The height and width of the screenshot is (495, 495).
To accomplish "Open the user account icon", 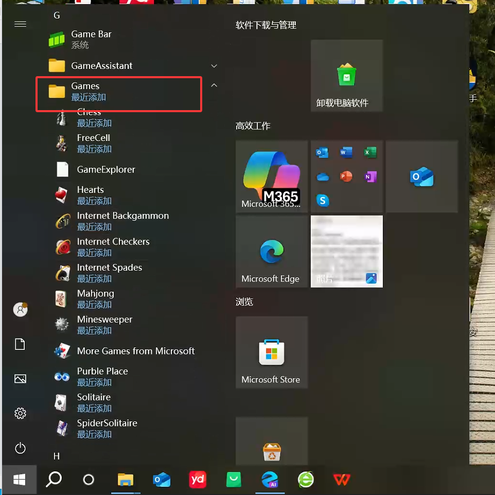I will 20,309.
